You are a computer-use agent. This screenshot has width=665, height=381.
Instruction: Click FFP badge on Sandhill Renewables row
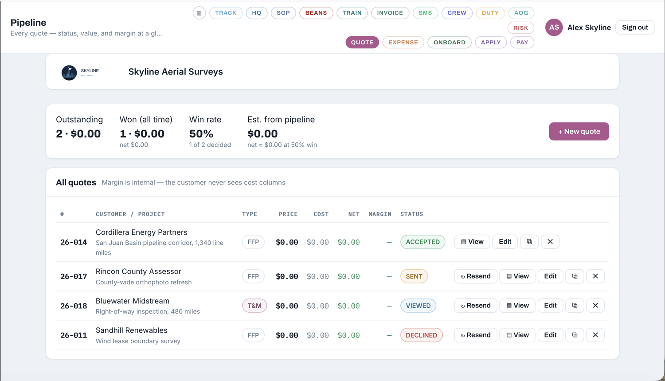(x=253, y=335)
